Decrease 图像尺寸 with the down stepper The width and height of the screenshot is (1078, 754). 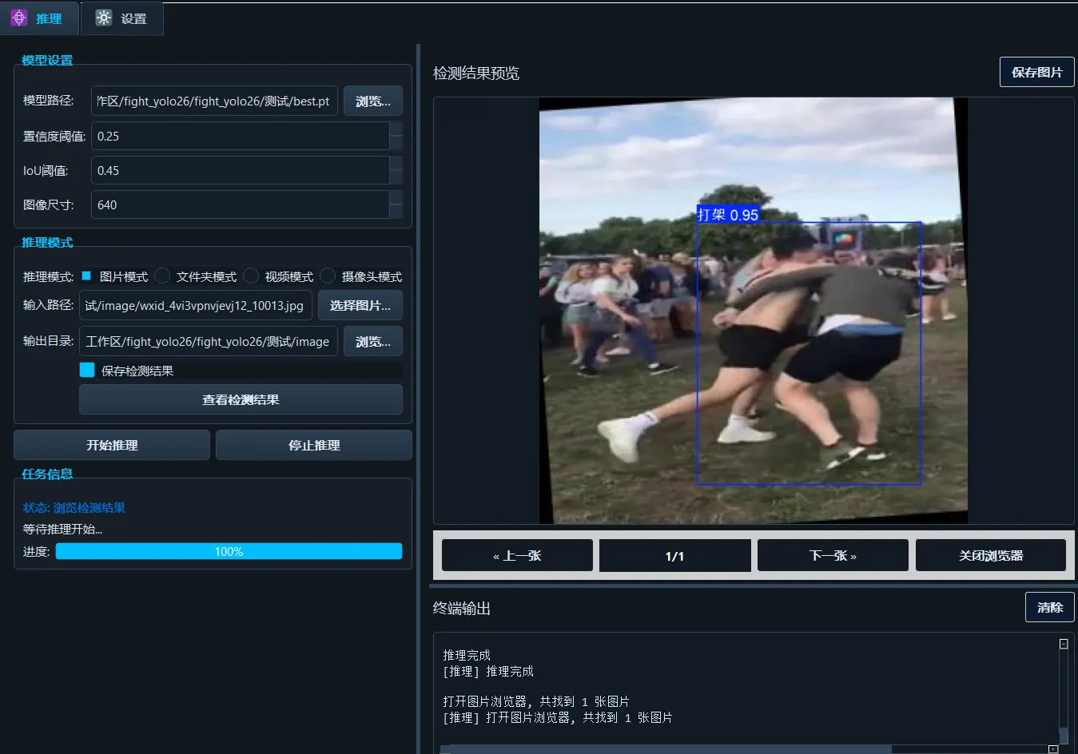click(396, 212)
